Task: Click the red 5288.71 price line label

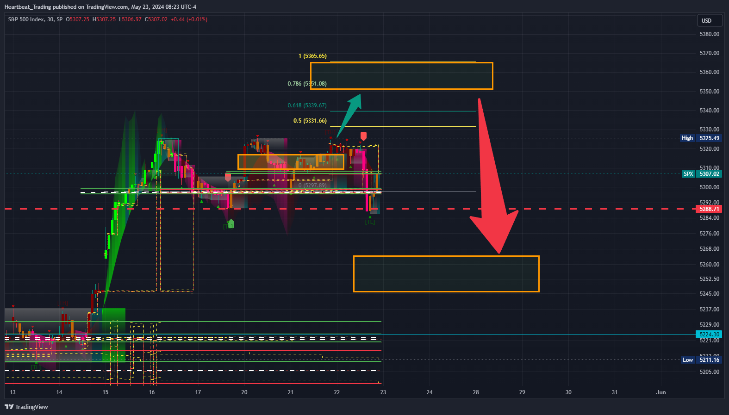Action: (709, 209)
